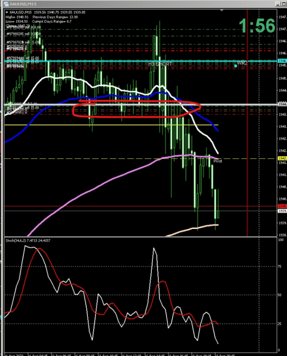
Task: Click the green 1:56 candle countdown timer
Action: pos(257,26)
